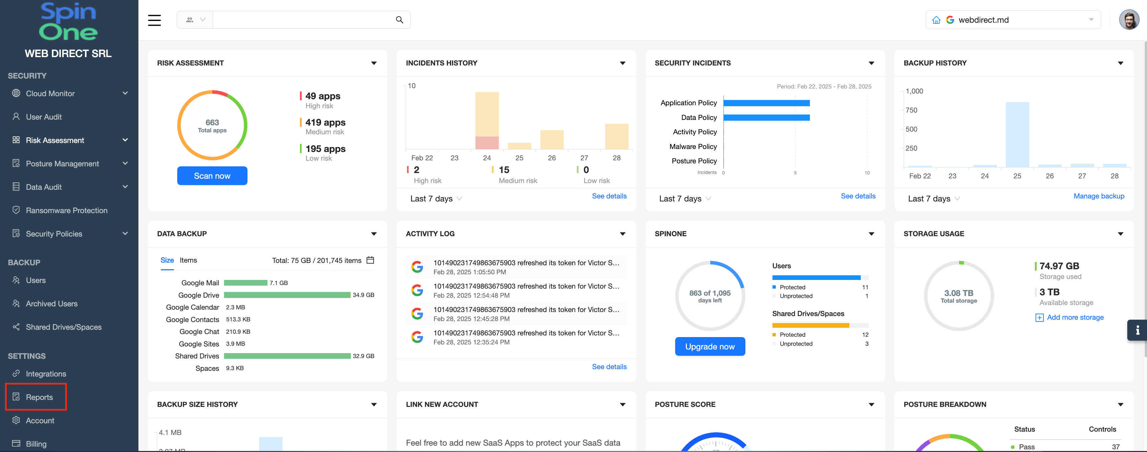Click the hamburger menu icon
The image size is (1147, 452).
(x=154, y=20)
